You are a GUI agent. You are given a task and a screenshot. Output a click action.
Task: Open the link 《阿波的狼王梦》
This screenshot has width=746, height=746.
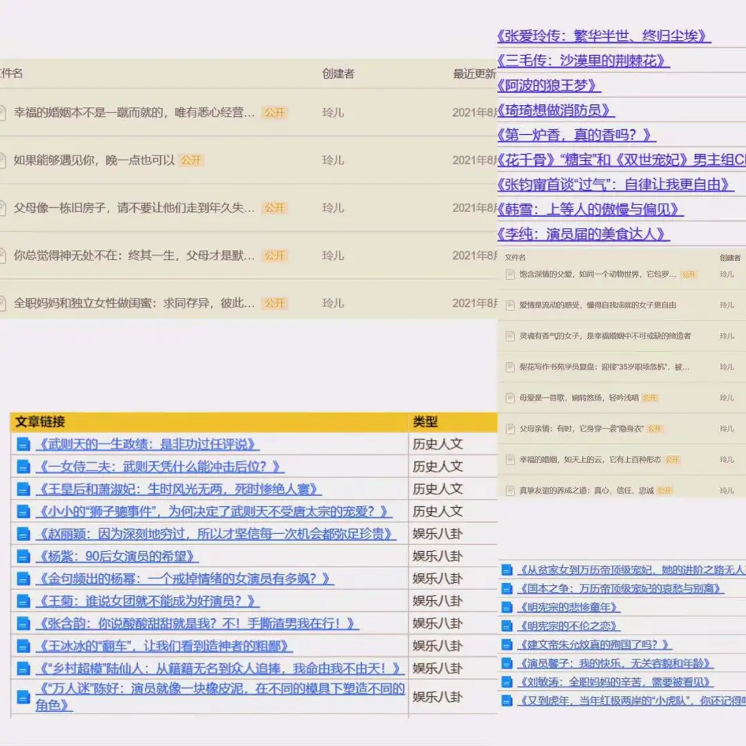549,86
